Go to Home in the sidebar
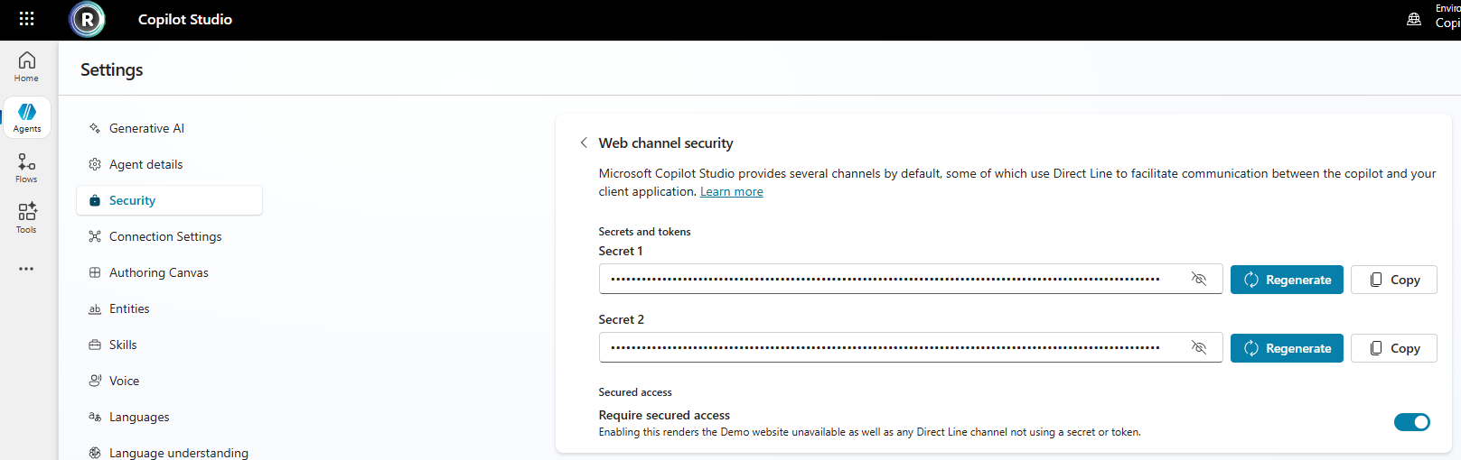Screen dimensions: 1461x460 (x=26, y=67)
